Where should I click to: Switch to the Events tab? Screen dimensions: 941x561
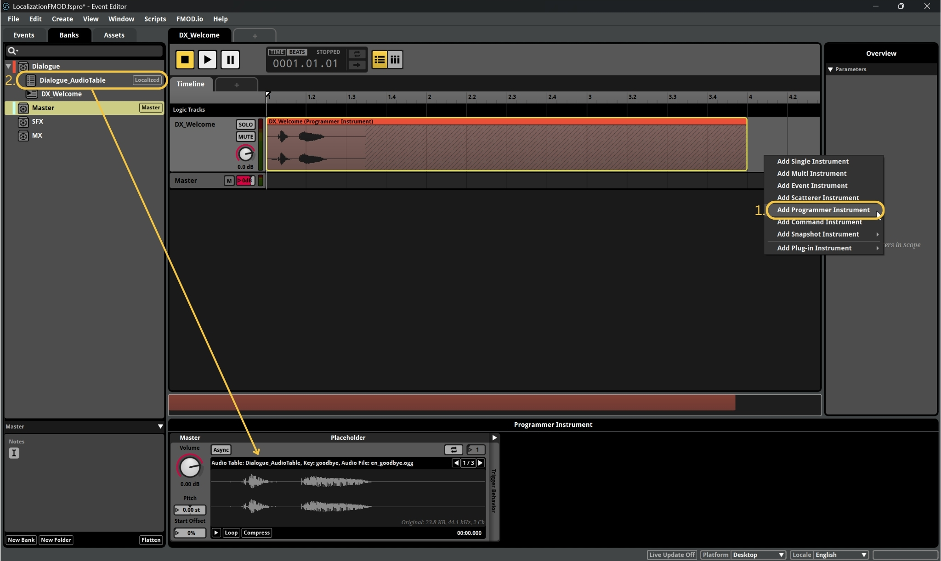[24, 35]
